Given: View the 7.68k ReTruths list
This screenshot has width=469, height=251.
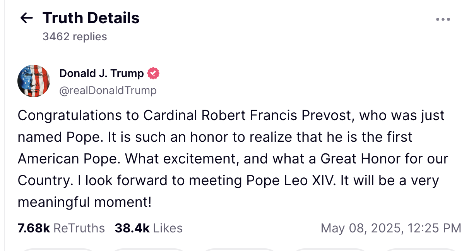Looking at the screenshot, I should 61,228.
